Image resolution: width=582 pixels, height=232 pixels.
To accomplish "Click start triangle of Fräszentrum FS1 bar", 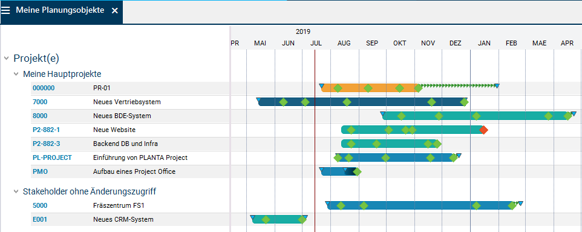I will (x=328, y=204).
